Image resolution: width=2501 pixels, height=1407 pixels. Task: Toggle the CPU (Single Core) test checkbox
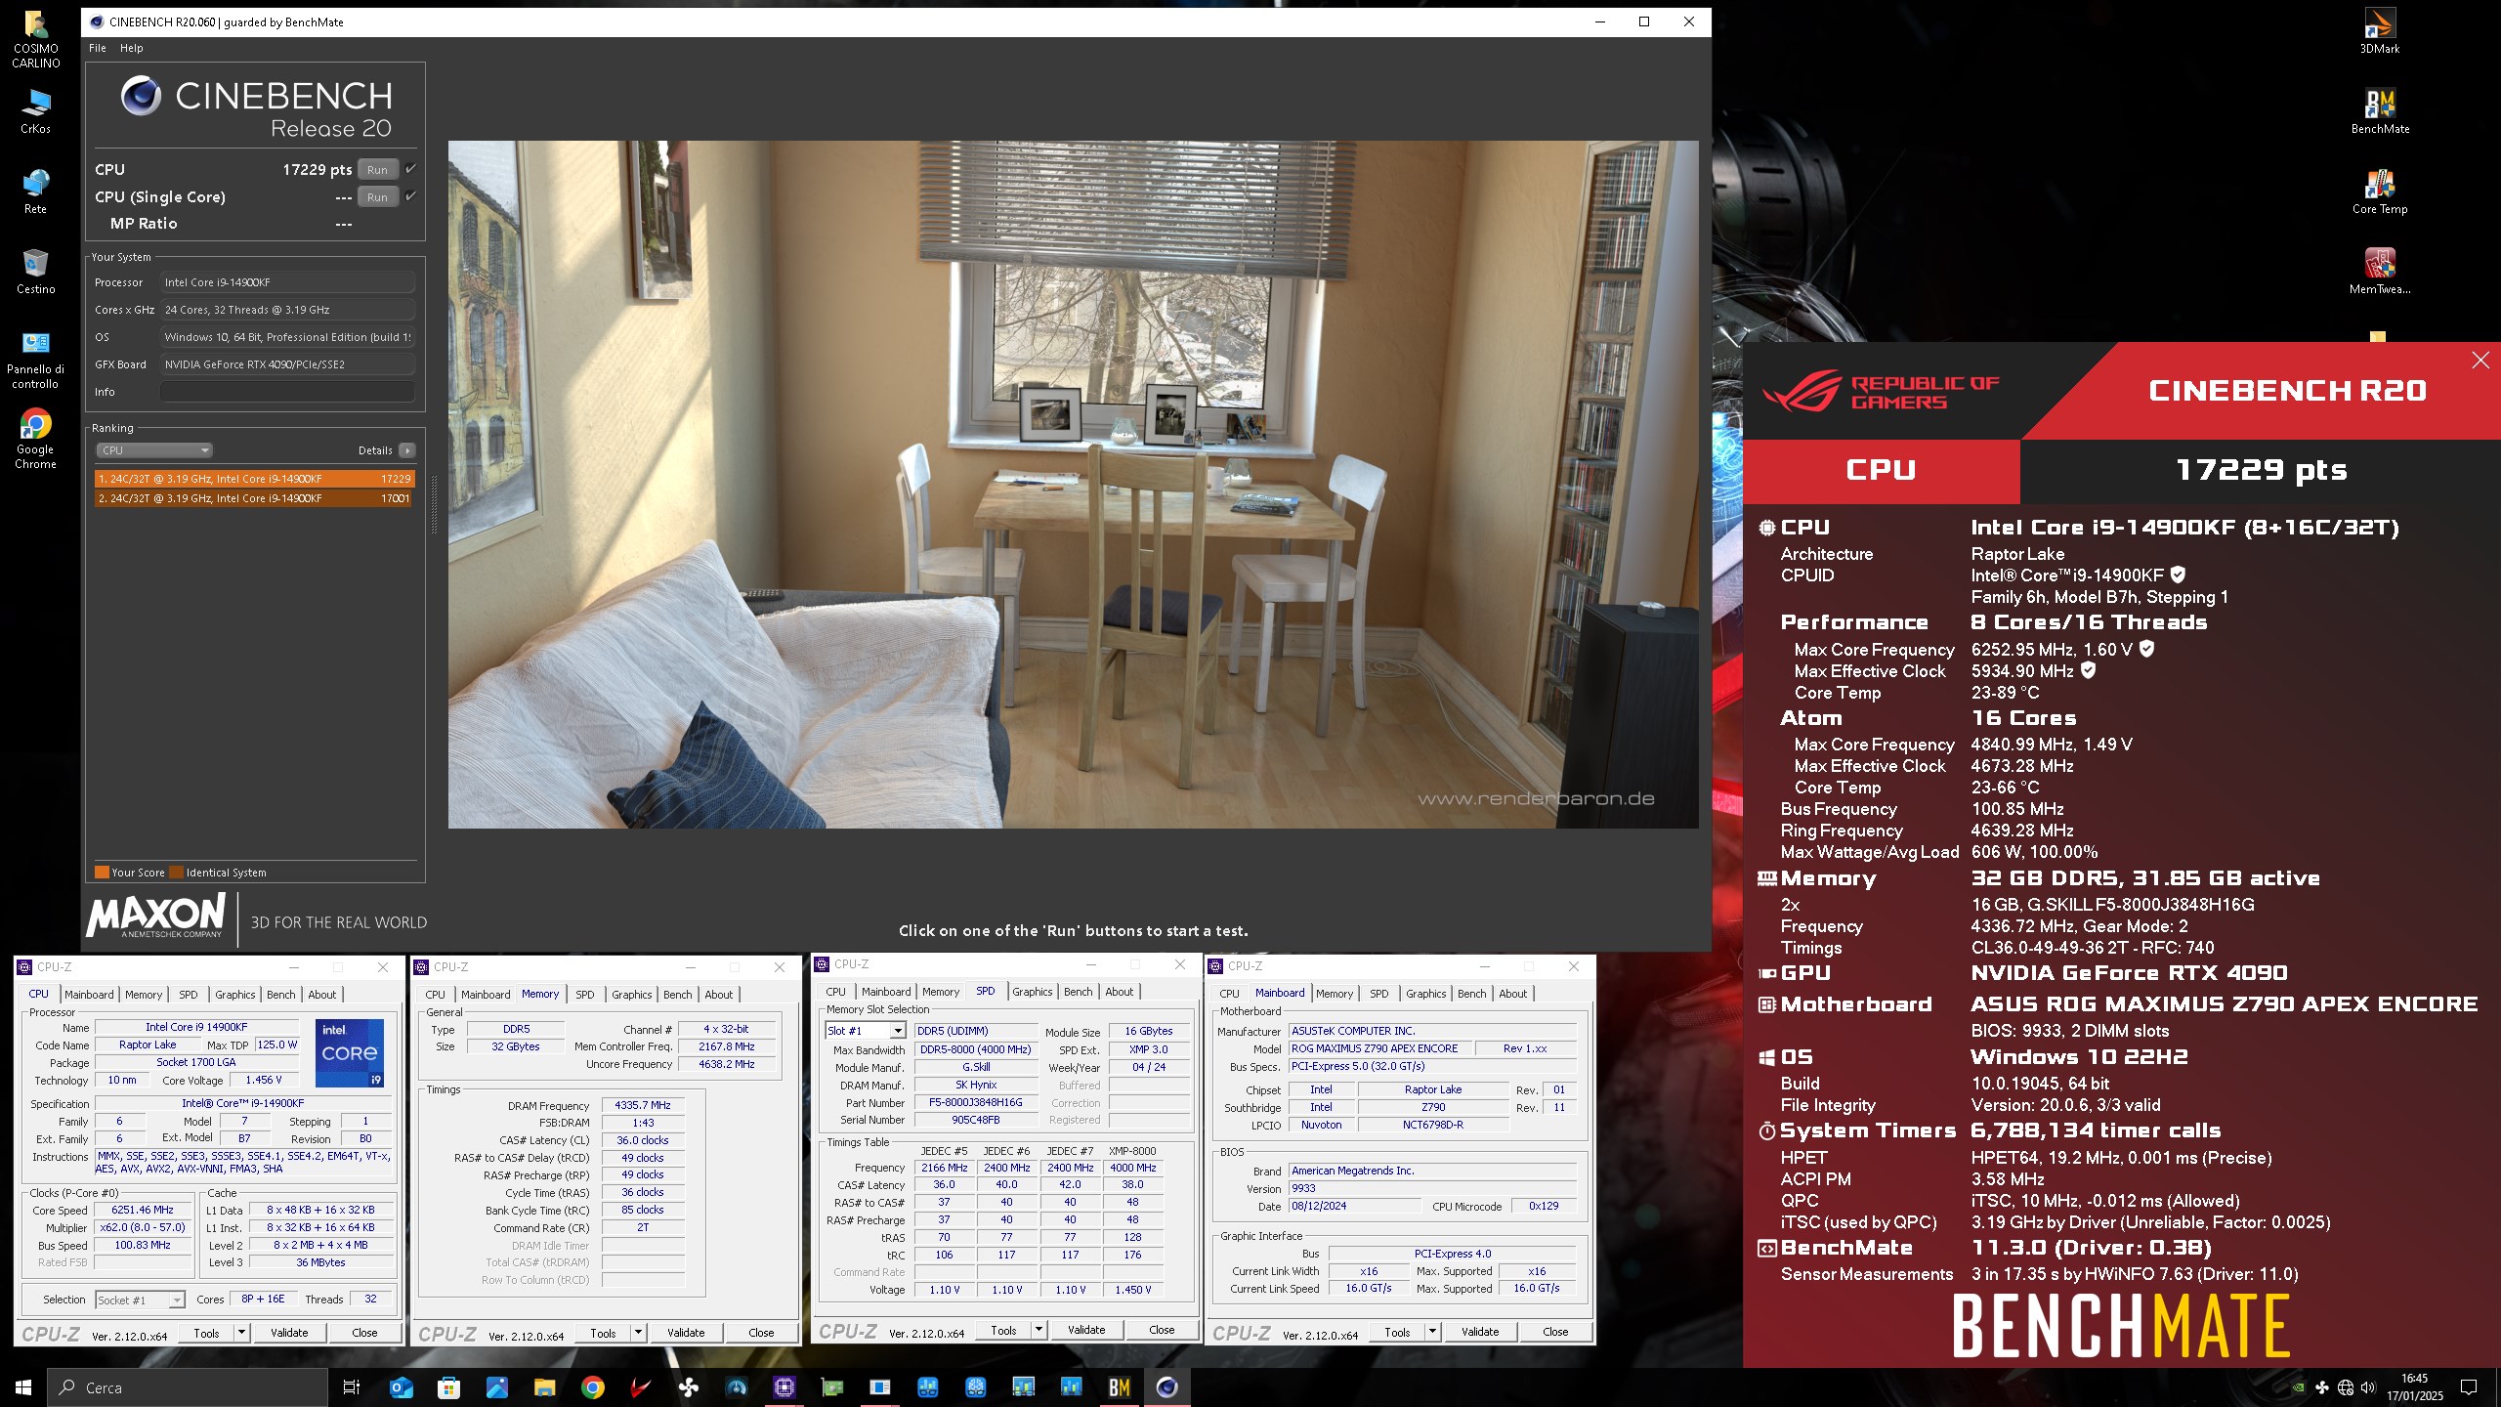[410, 196]
